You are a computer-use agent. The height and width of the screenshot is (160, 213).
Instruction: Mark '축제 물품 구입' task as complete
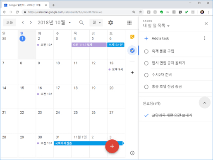(x=146, y=52)
